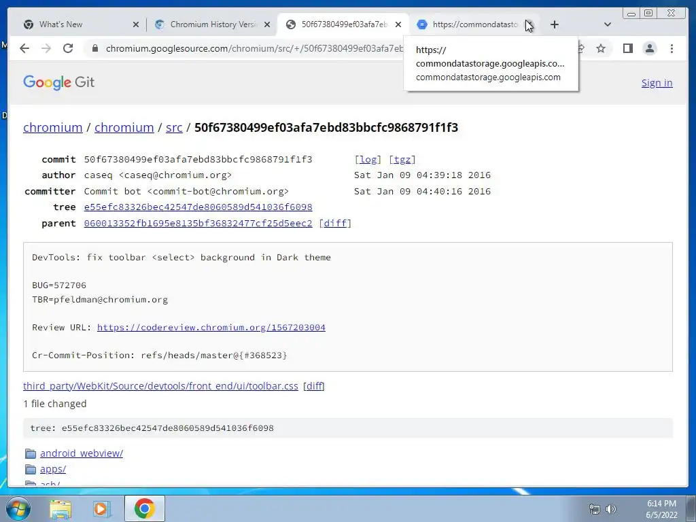
Task: Close the What's New tab
Action: (136, 24)
